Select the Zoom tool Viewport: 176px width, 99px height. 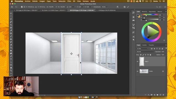click(x=11, y=70)
